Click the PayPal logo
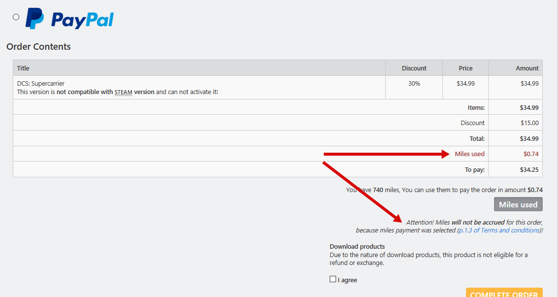The width and height of the screenshot is (558, 297). pyautogui.click(x=70, y=19)
